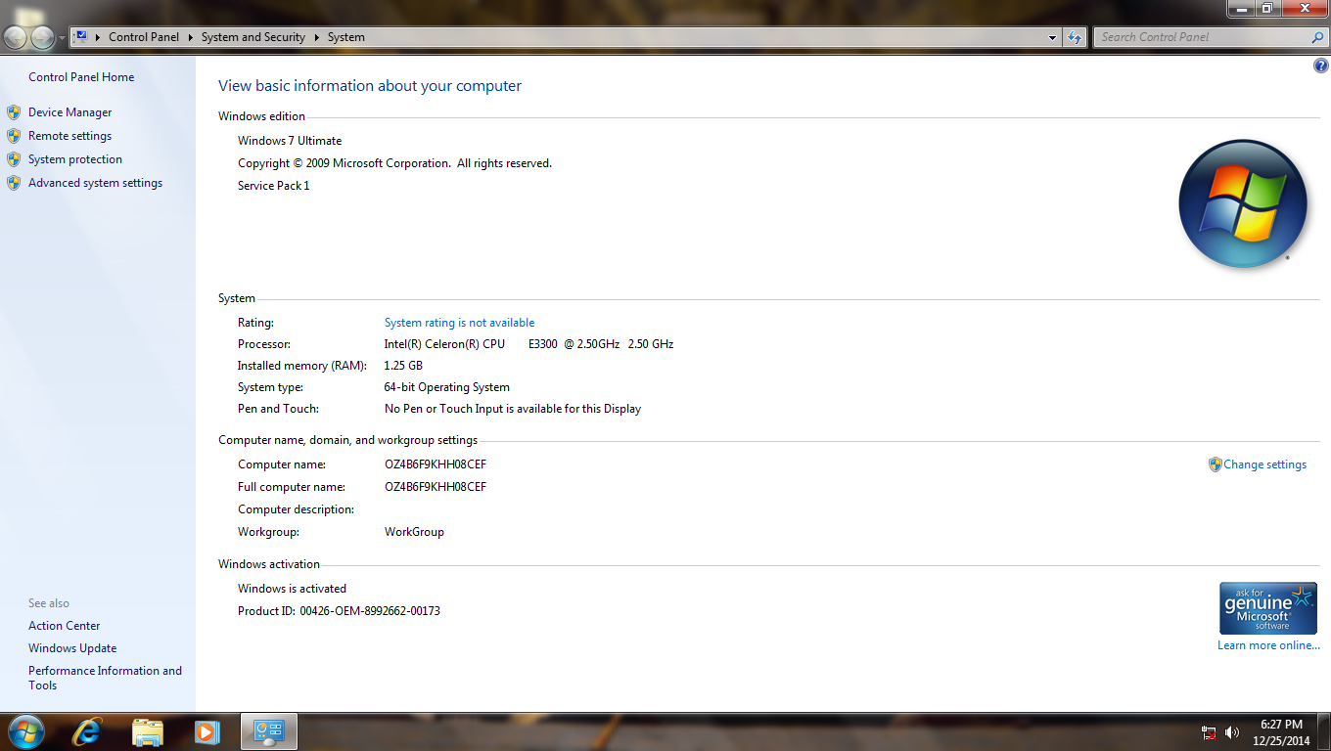
Task: Select System and Security breadcrumb
Action: pyautogui.click(x=253, y=37)
